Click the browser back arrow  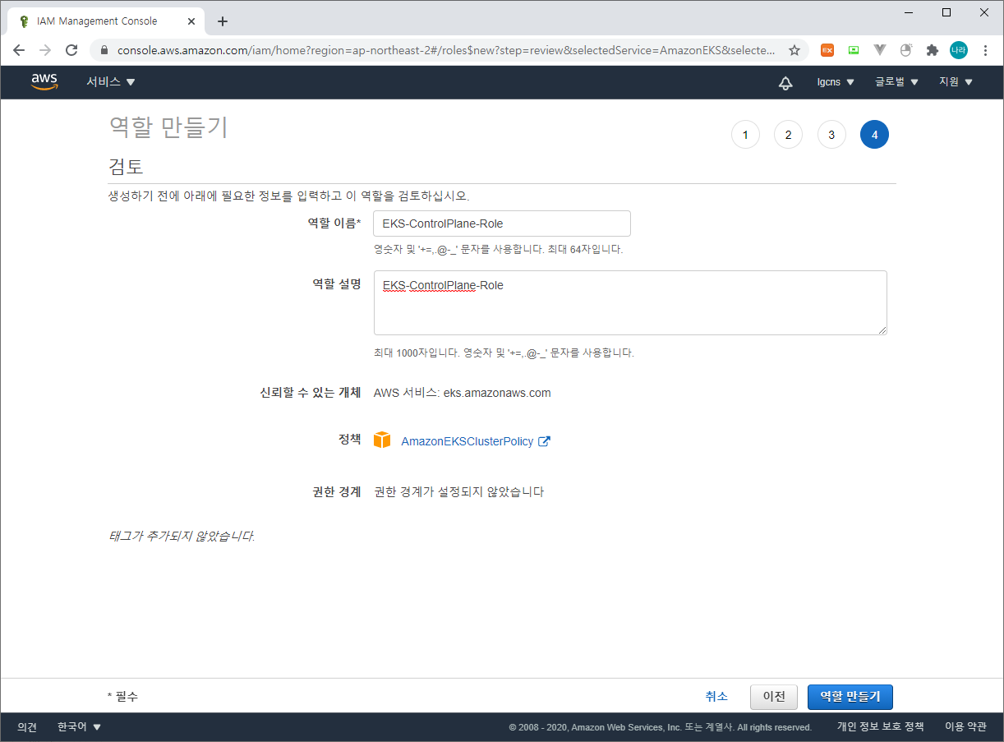point(19,50)
